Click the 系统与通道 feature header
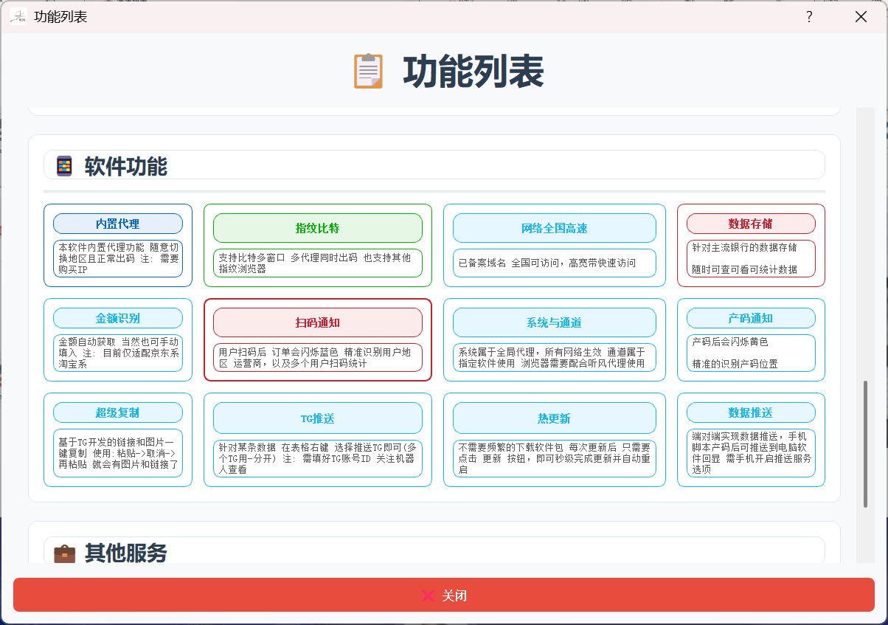This screenshot has height=625, width=888. (554, 322)
